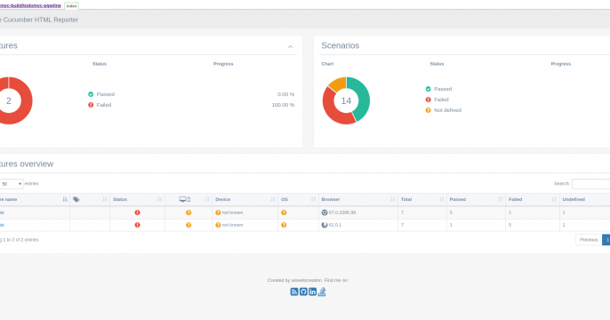Screen dimensions: 610x320
Task: Click unknown device type icon in Firefox row
Action: point(189,225)
